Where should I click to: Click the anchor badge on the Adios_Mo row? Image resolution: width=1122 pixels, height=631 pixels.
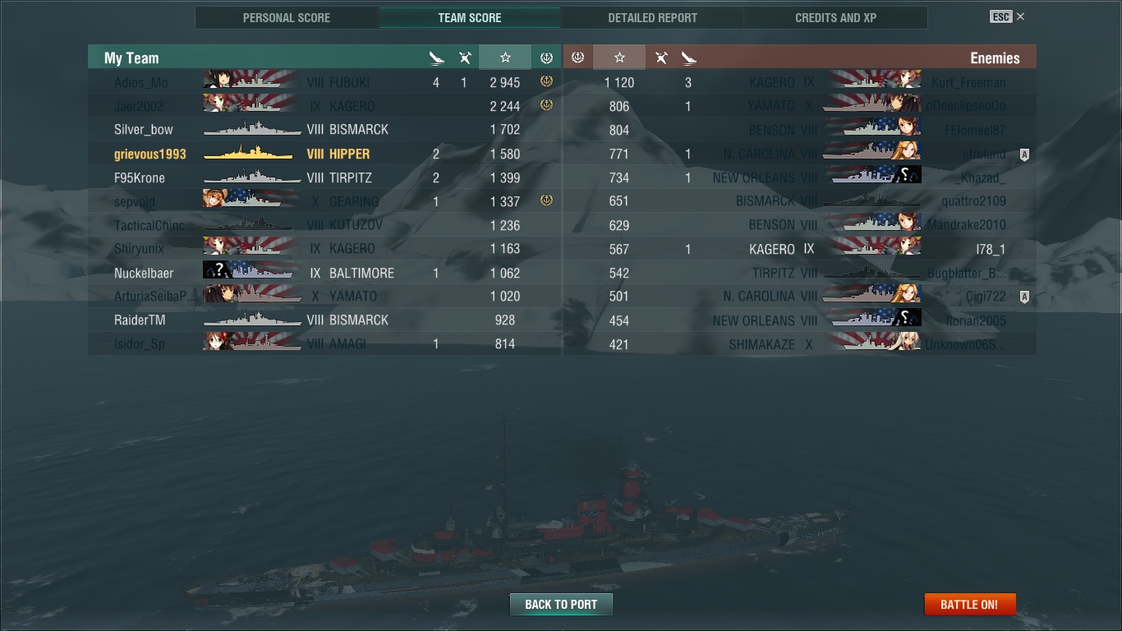546,81
